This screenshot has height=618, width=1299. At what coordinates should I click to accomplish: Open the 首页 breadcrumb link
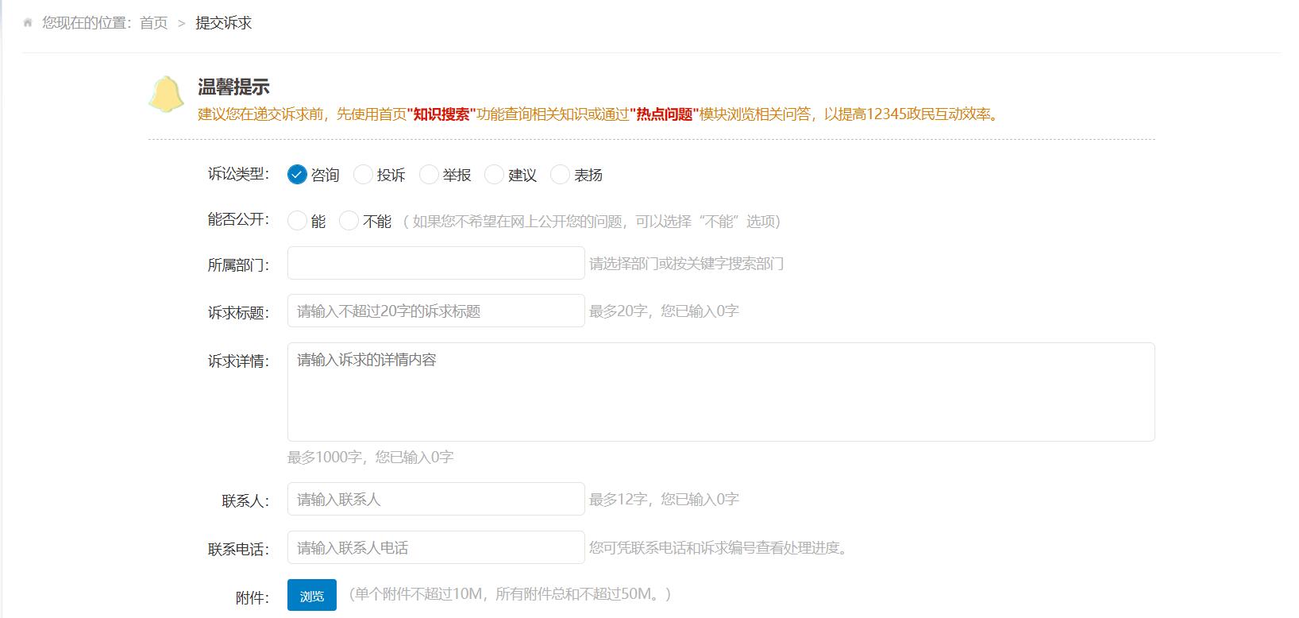coord(153,23)
